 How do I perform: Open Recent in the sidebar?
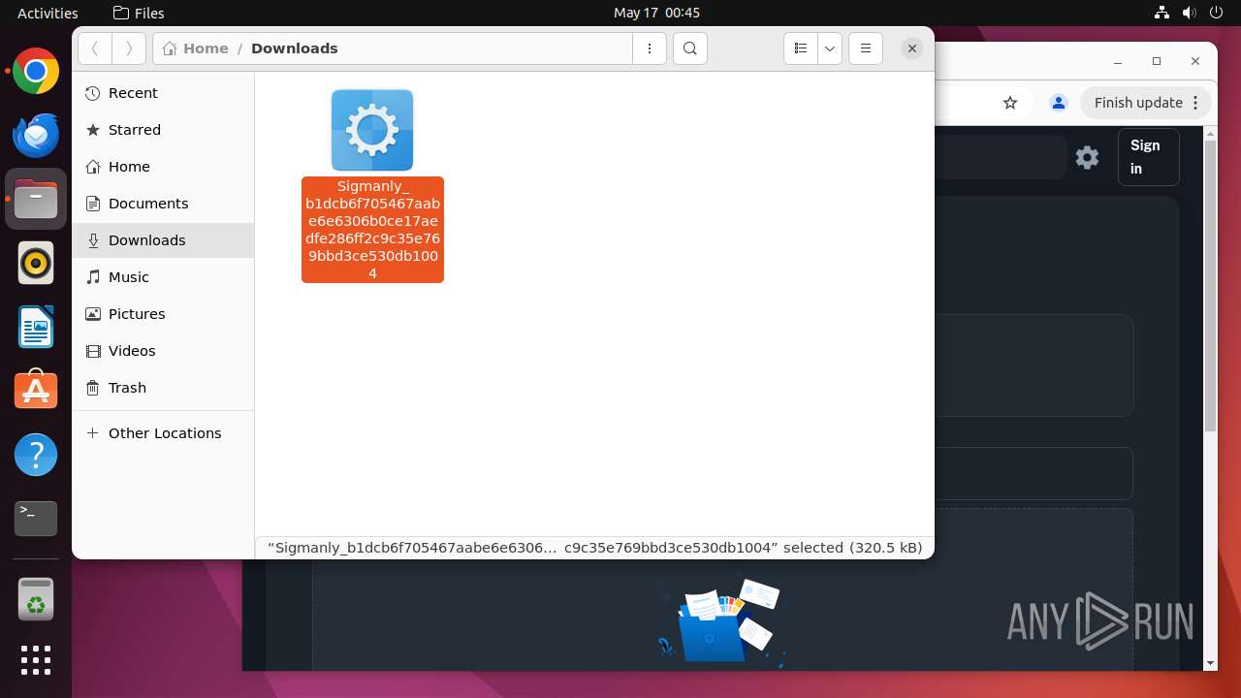163,93
